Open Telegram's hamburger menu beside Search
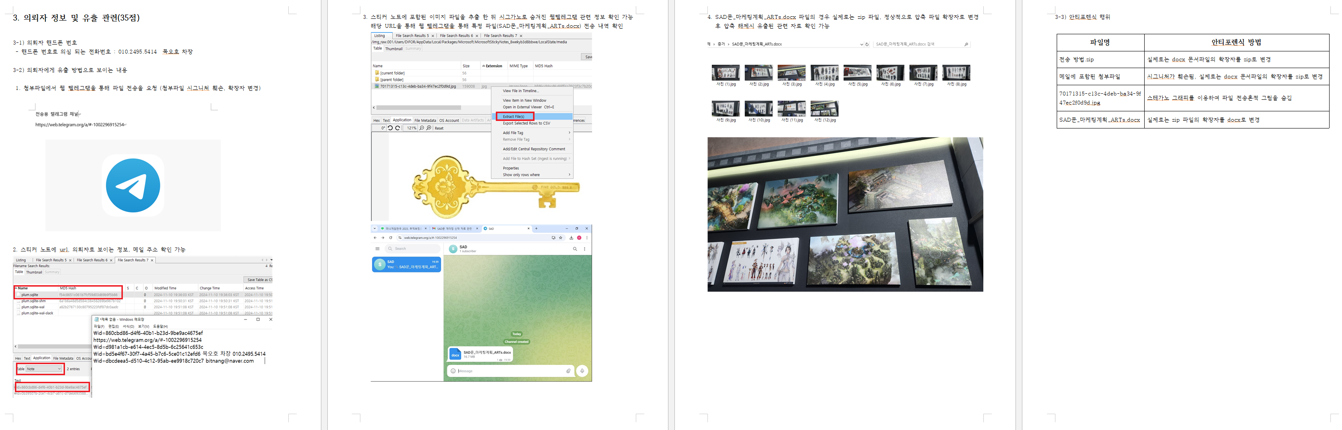The image size is (1342, 430). click(377, 249)
